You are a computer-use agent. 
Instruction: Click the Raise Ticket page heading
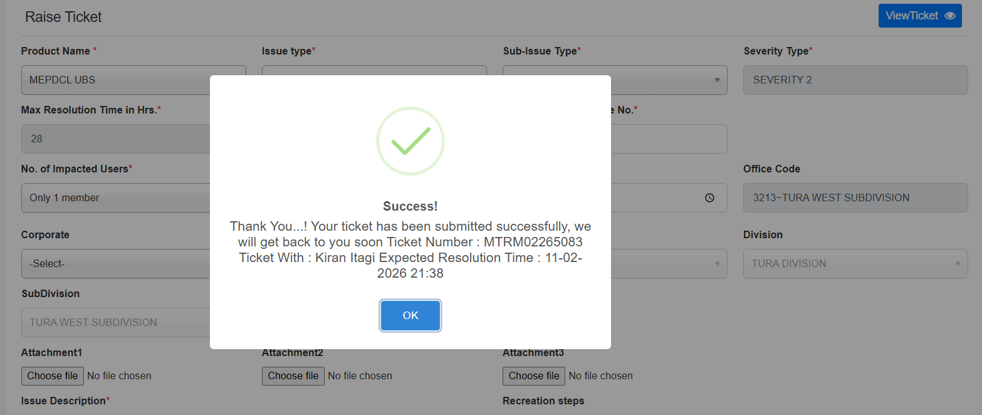coord(63,17)
